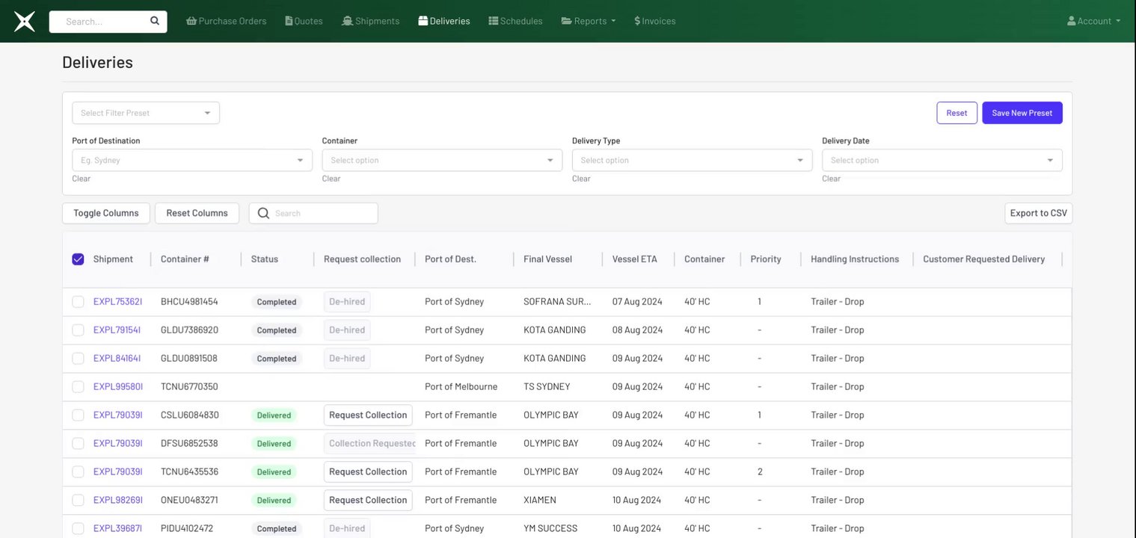The height and width of the screenshot is (538, 1136).
Task: Click the Save New Preset button
Action: coord(1022,113)
